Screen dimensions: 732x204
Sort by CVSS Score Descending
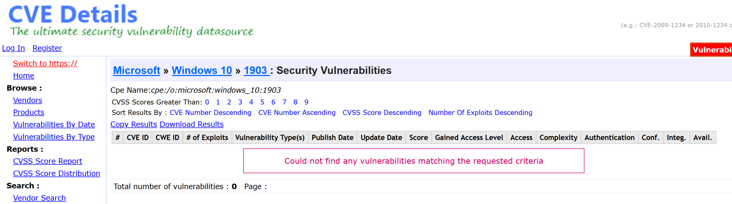click(x=382, y=113)
